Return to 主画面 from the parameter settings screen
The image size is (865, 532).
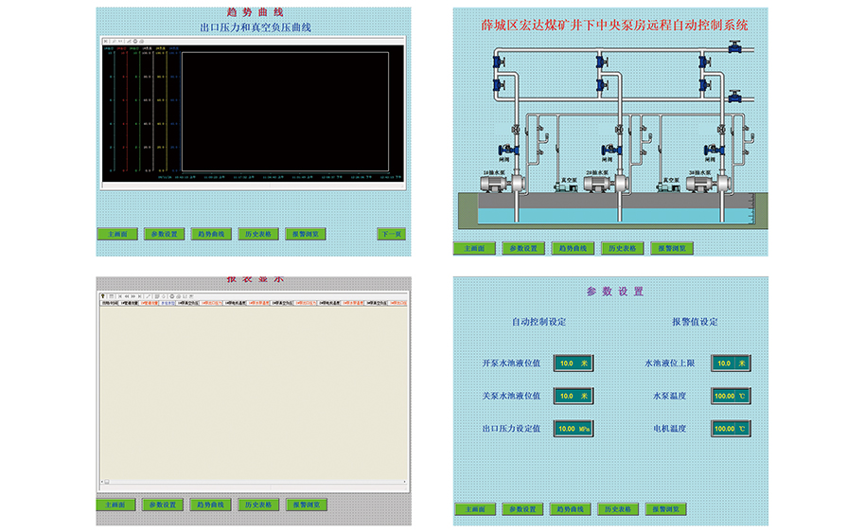pos(475,509)
